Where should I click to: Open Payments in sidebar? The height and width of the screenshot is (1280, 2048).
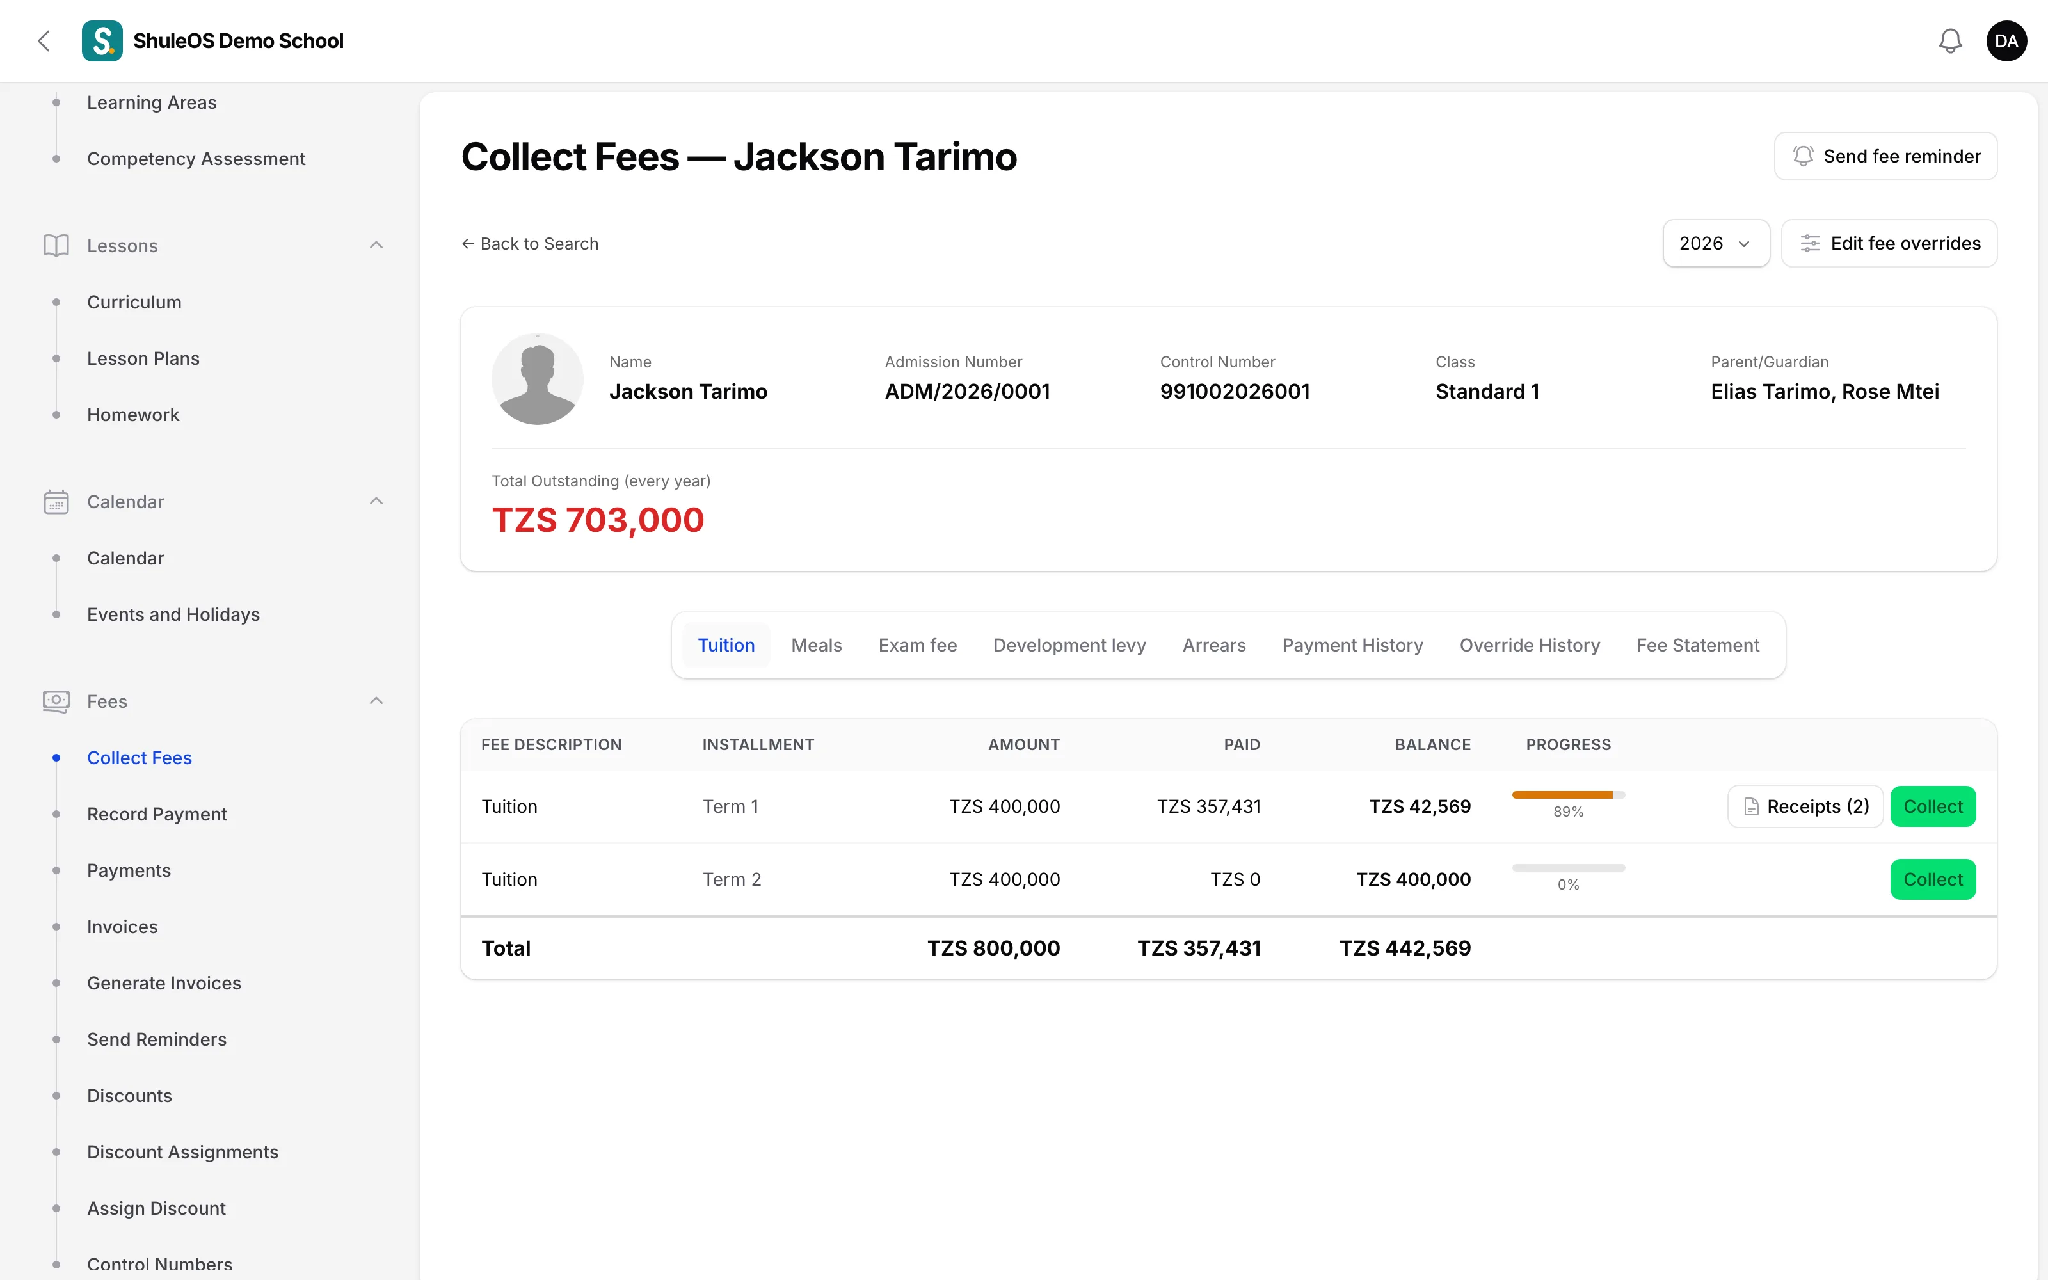[129, 871]
